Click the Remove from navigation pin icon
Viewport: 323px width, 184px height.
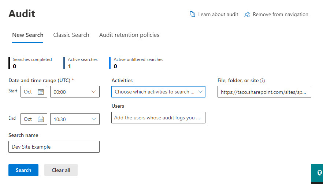tap(247, 14)
